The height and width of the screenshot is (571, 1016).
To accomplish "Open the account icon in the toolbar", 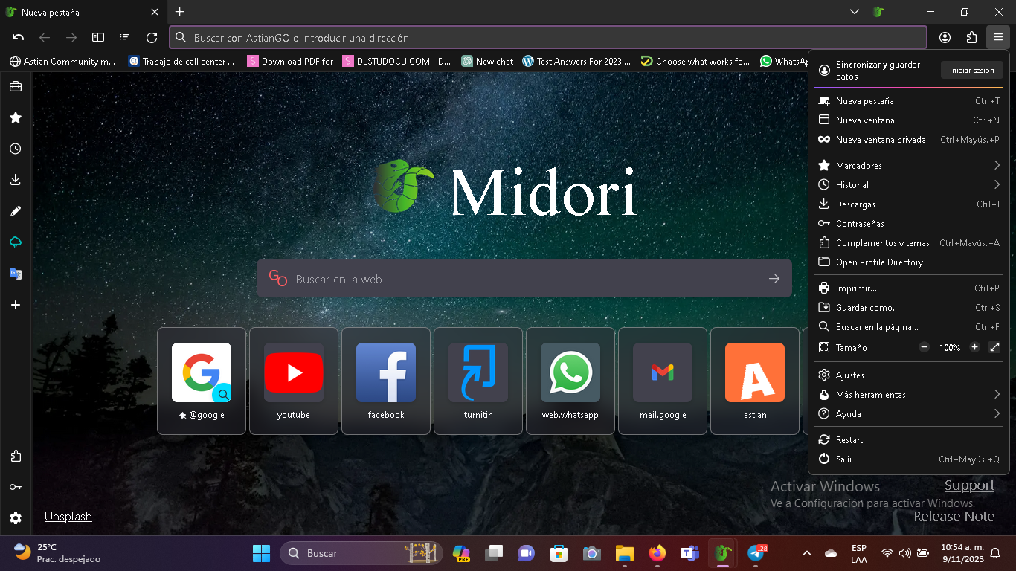I will [945, 37].
